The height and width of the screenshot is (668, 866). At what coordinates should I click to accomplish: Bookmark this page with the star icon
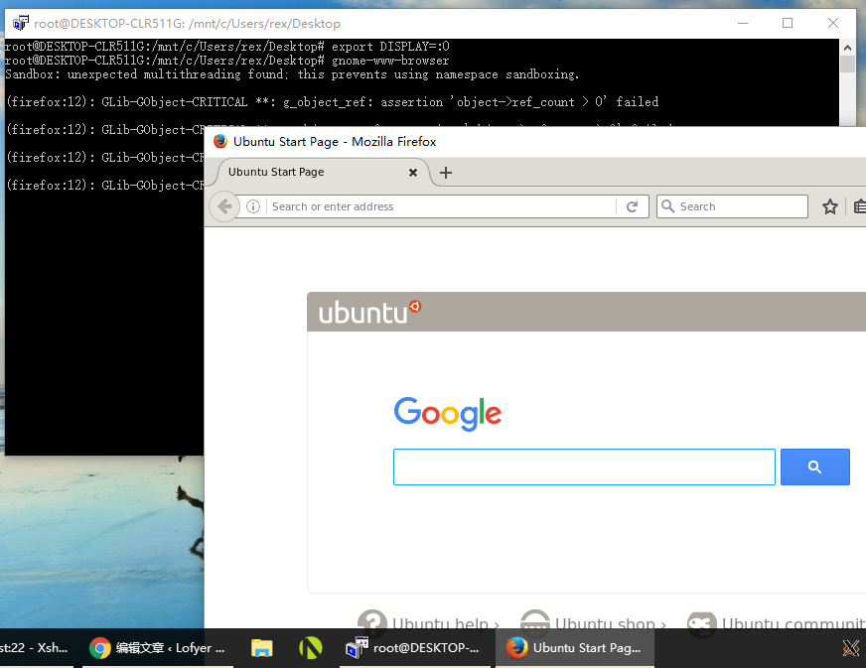point(829,207)
